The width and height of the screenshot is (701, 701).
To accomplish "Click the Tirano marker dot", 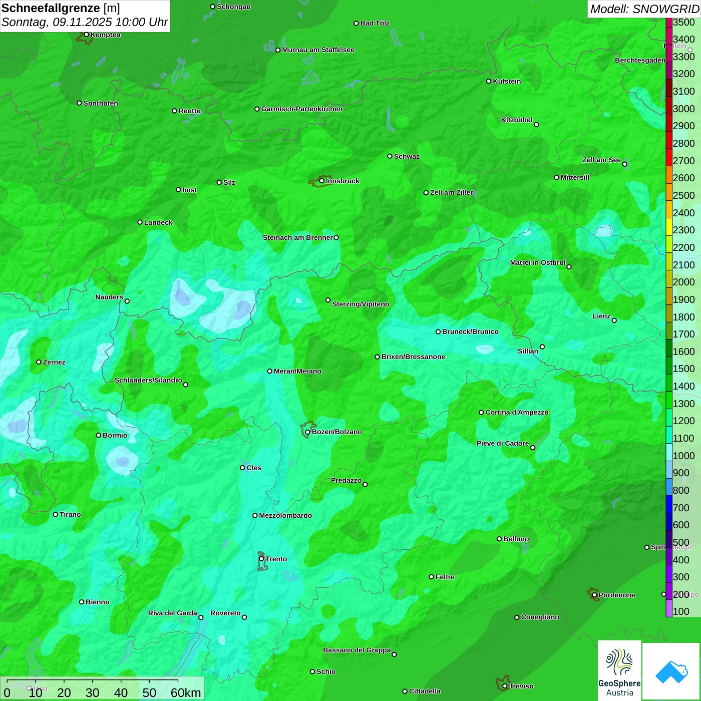I will (55, 514).
